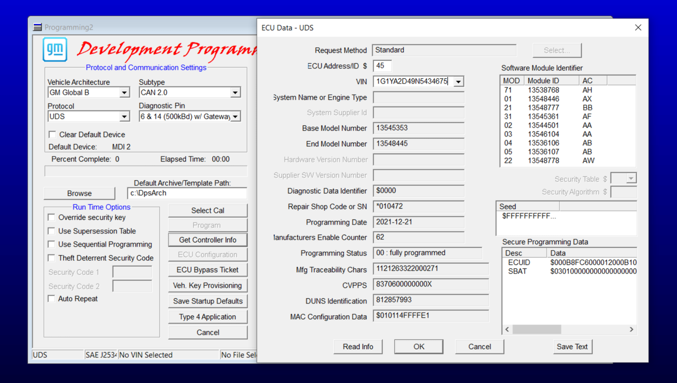Viewport: 677px width, 383px height.
Task: Click OK in ECU Data dialog
Action: 419,347
